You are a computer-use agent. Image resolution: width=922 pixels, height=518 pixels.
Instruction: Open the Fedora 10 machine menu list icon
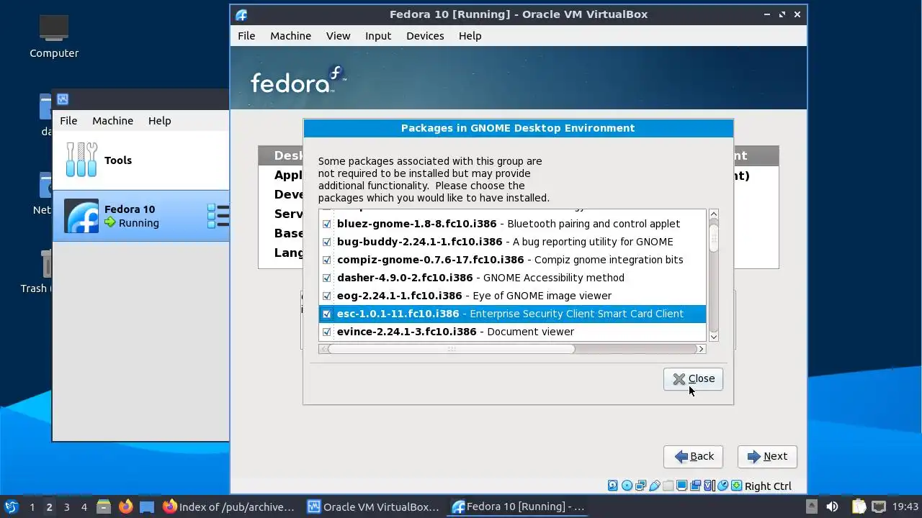tap(218, 216)
